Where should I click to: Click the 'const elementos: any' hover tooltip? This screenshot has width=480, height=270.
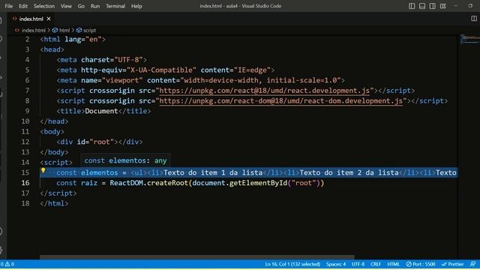125,160
